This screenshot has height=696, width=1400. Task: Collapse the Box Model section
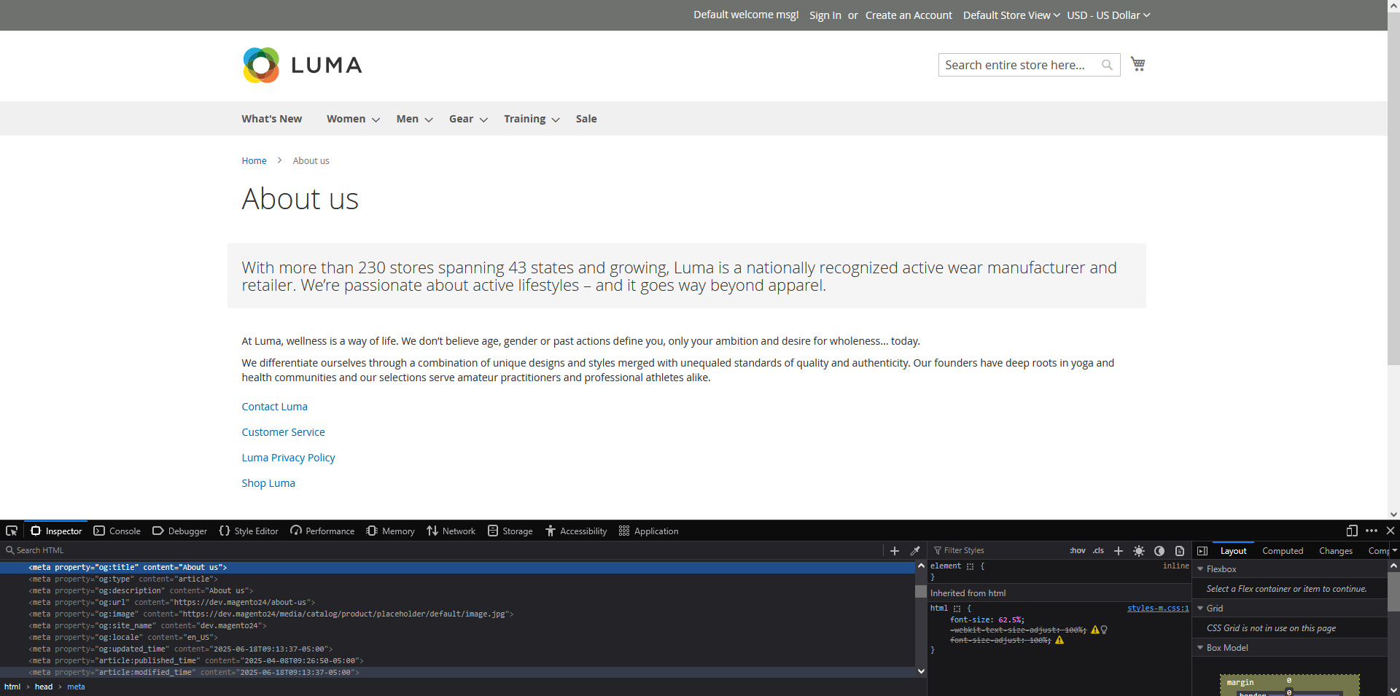pyautogui.click(x=1200, y=648)
